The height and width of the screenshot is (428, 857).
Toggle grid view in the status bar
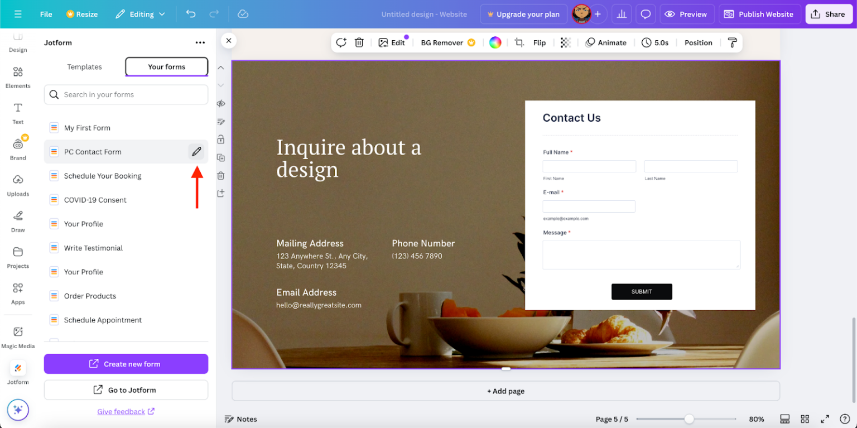[805, 419]
